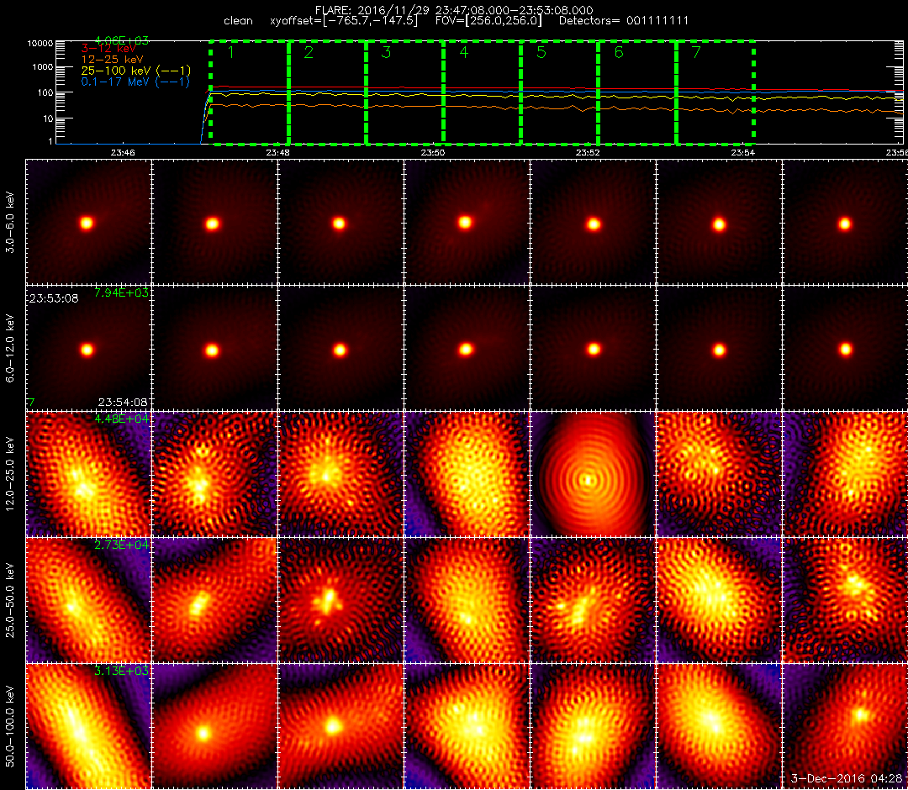Select the orange '12-25 keV' legend entry

pyautogui.click(x=112, y=60)
